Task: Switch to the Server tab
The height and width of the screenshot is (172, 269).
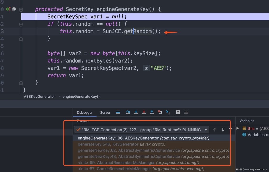Action: 105,112
